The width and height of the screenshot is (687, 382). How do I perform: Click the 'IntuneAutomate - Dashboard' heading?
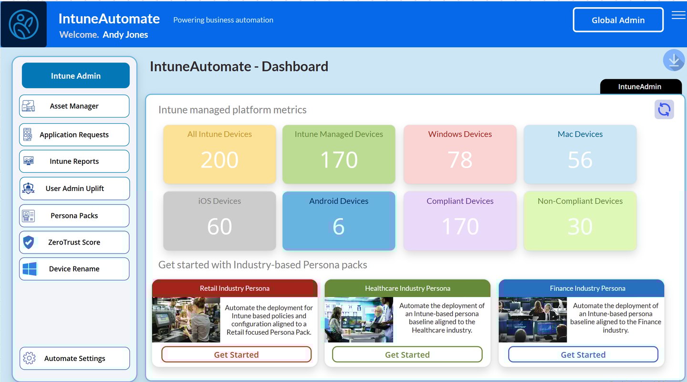tap(239, 66)
